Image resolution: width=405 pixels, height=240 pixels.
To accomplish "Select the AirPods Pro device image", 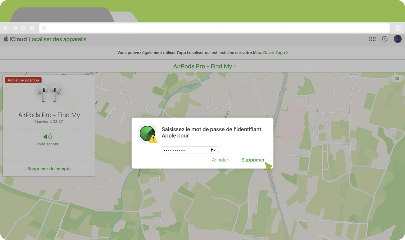I will tap(49, 93).
